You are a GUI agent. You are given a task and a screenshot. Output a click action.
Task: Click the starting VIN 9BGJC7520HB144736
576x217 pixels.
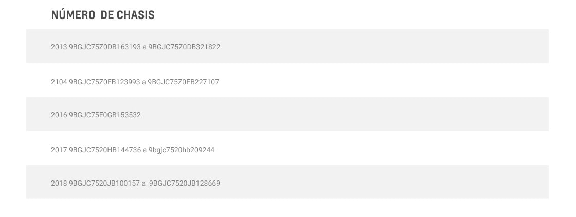pos(105,150)
